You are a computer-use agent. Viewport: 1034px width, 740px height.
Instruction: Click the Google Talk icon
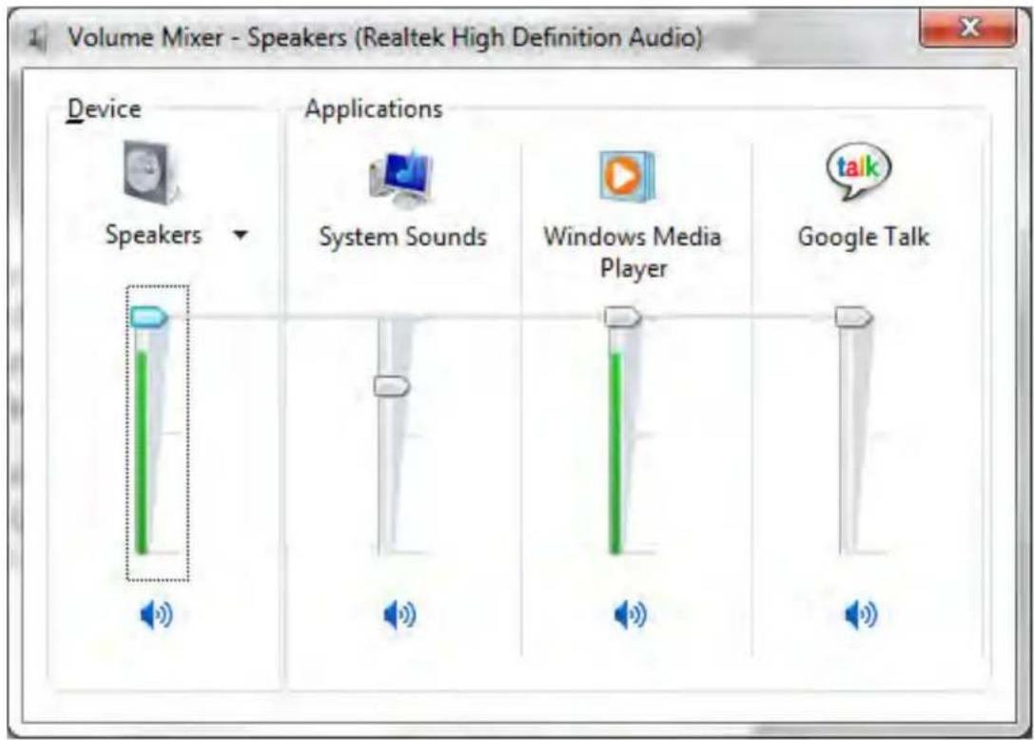[x=858, y=171]
